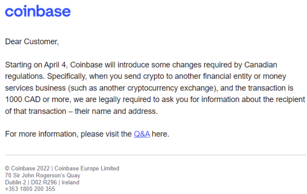Click the coinbase logo
Viewport: 307px width, 194px height.
click(38, 11)
